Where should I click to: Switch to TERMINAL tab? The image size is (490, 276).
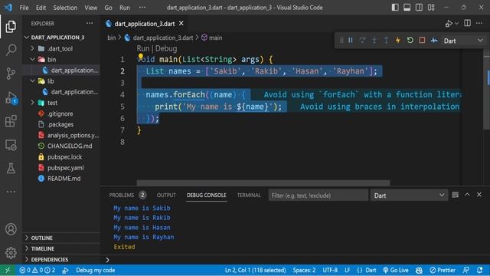249,195
